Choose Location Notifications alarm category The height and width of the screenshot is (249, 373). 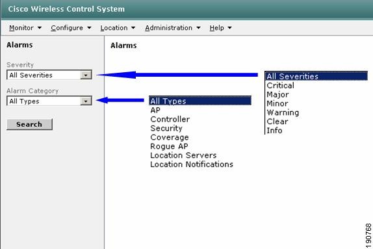click(192, 164)
